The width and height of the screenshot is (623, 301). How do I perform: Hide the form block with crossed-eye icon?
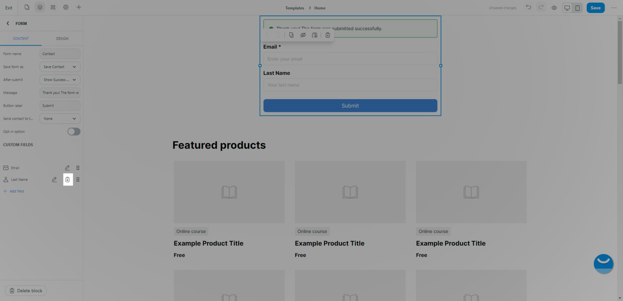tap(303, 35)
